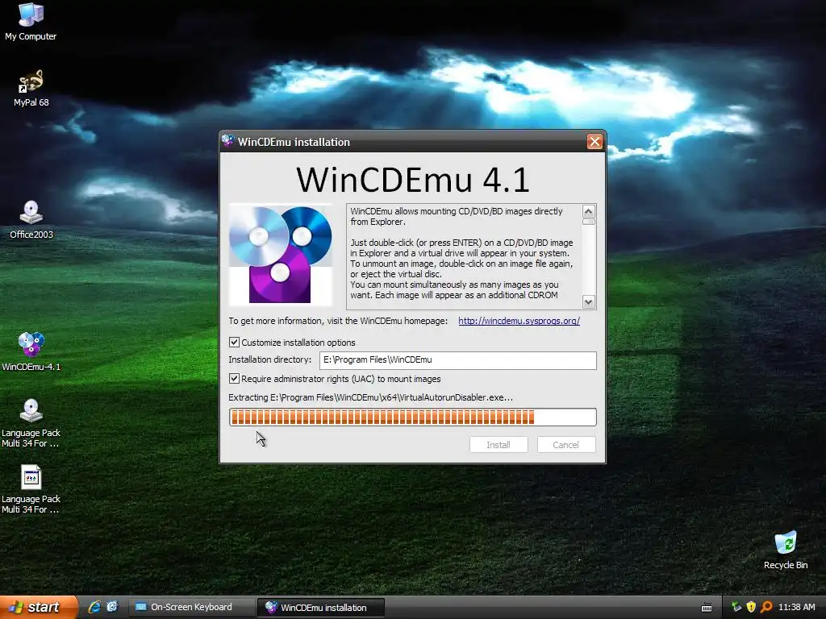826x619 pixels.
Task: Click the Install button
Action: (x=499, y=445)
